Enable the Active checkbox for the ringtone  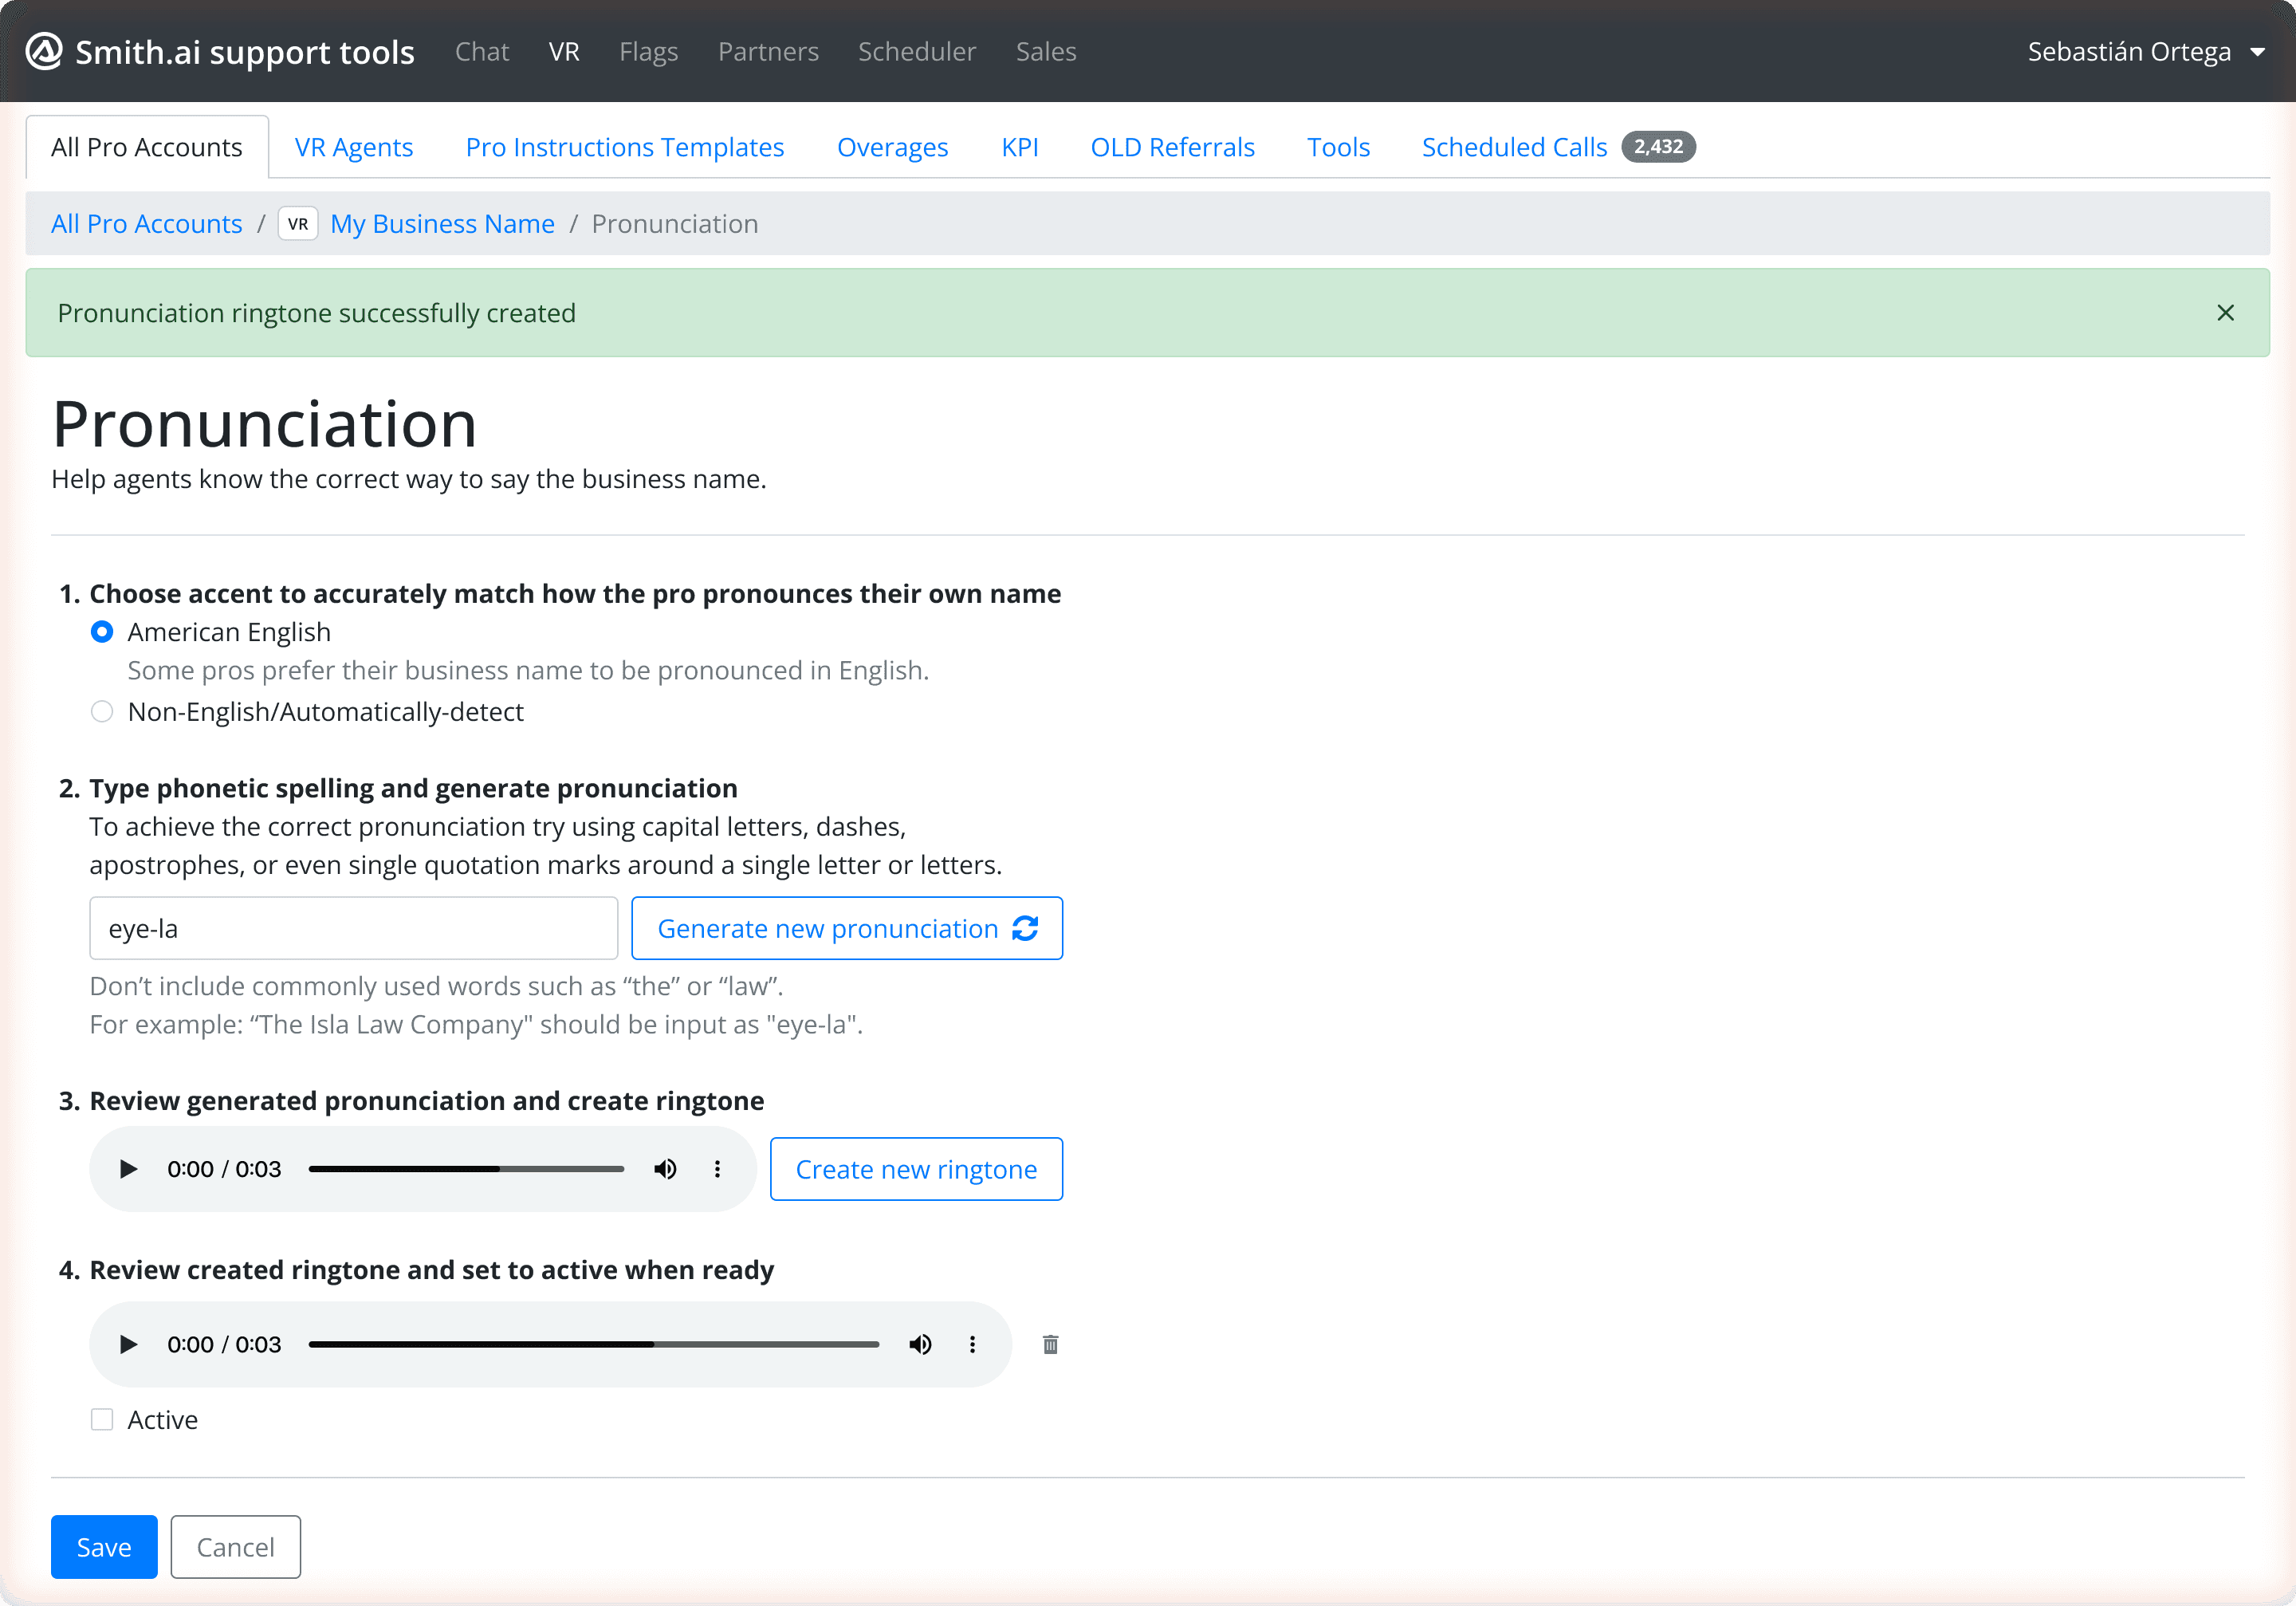pyautogui.click(x=101, y=1419)
